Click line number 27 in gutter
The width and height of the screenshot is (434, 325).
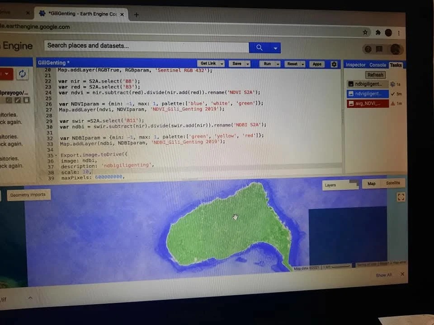click(x=49, y=110)
